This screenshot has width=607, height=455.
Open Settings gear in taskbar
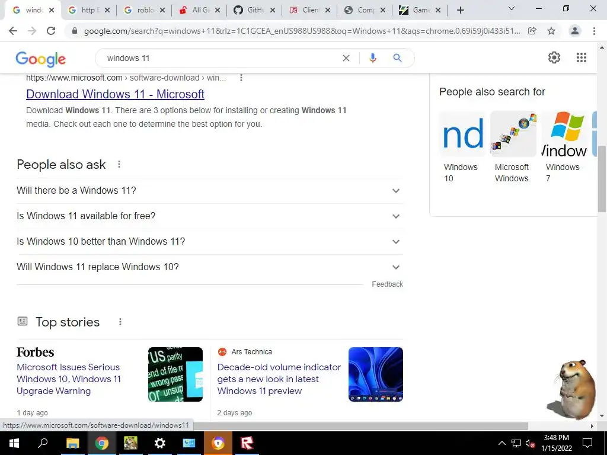click(x=159, y=443)
